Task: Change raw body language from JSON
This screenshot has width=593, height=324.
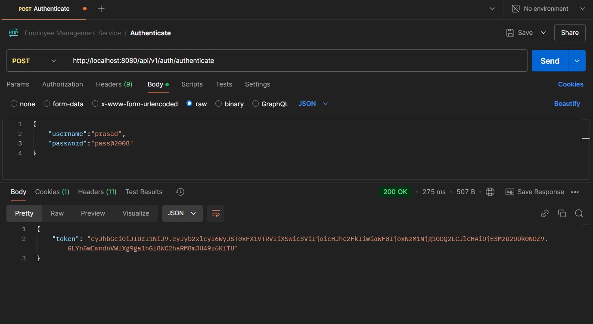Action: tap(313, 104)
